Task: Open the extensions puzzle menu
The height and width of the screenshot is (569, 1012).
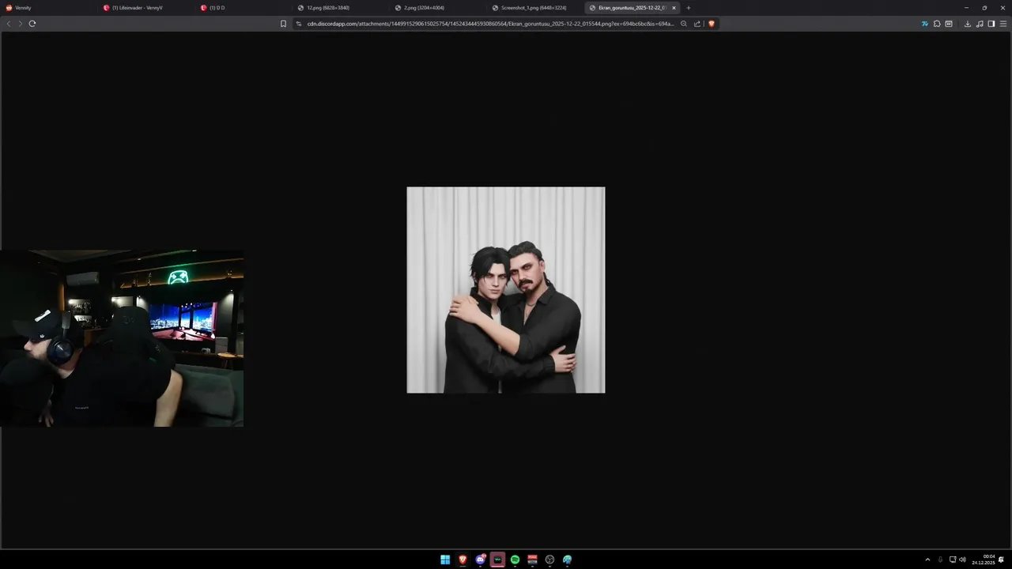Action: [x=937, y=24]
